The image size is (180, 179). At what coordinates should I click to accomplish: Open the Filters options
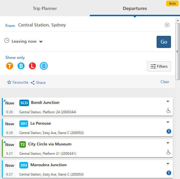[x=159, y=66]
